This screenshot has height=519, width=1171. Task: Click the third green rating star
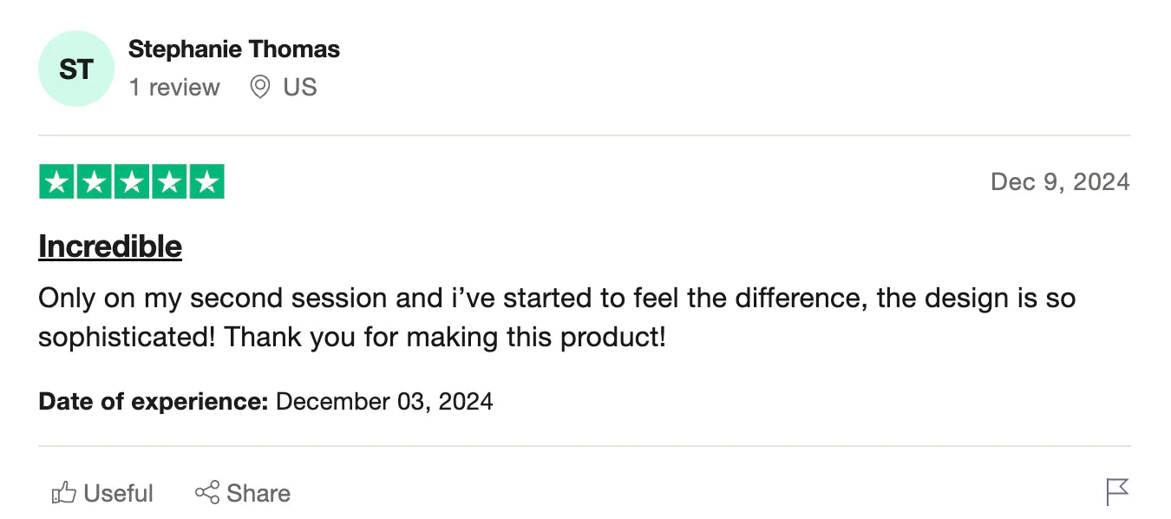pyautogui.click(x=131, y=181)
